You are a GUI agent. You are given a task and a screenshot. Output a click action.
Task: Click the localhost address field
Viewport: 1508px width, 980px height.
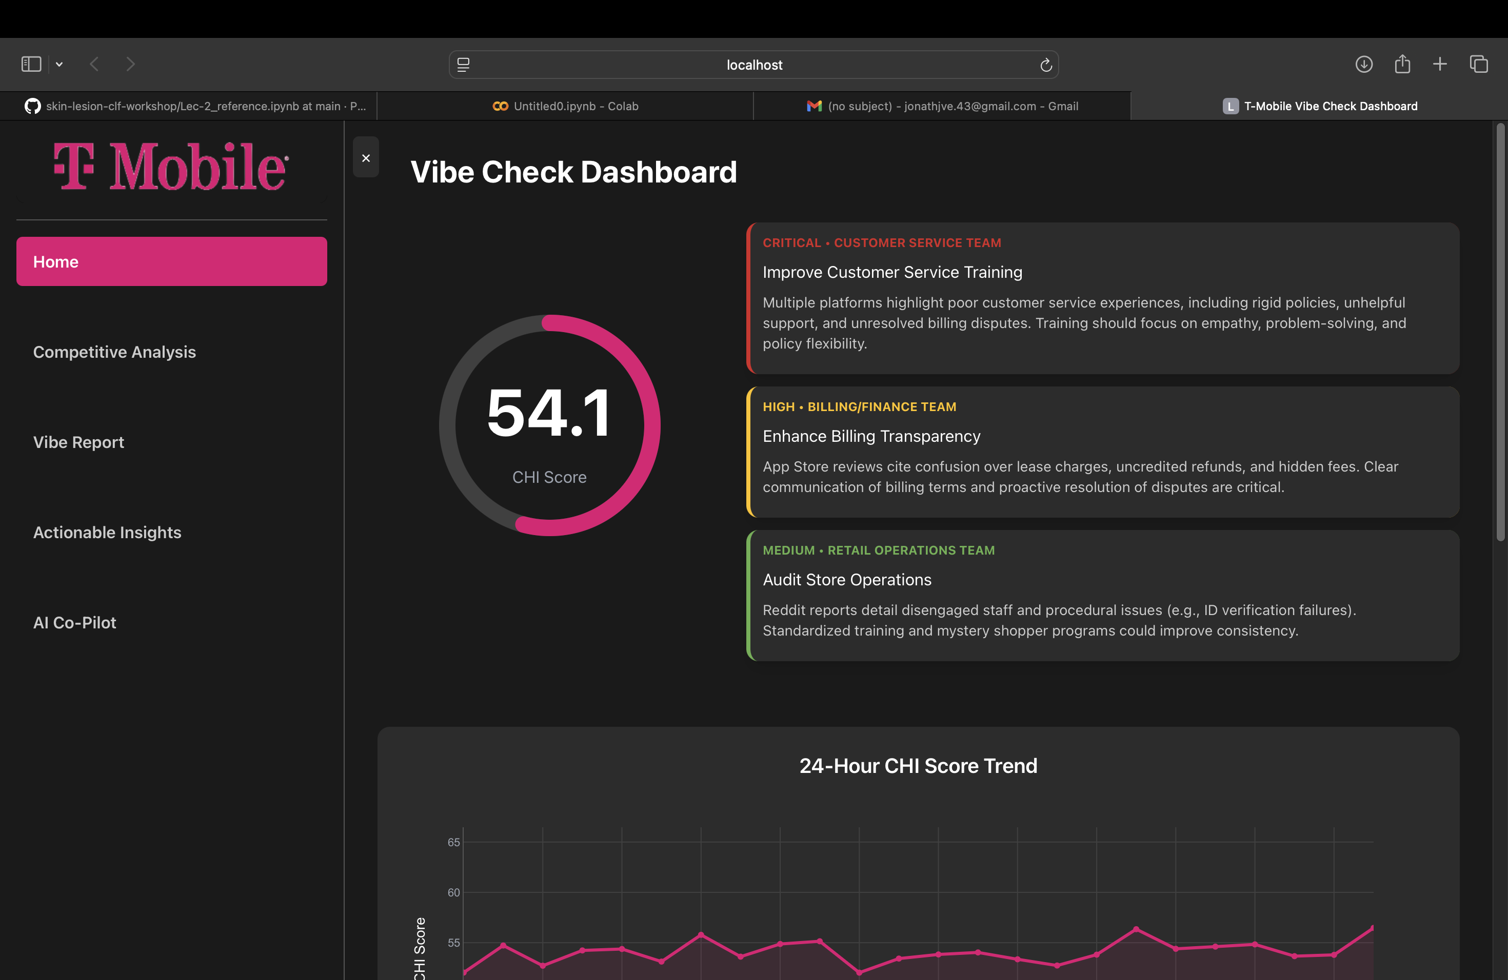(x=753, y=65)
